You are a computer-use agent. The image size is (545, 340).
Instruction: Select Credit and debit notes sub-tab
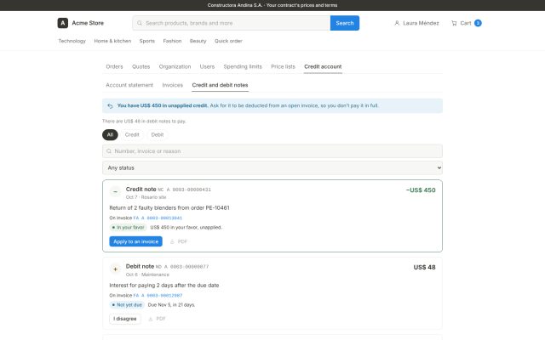[x=220, y=85]
